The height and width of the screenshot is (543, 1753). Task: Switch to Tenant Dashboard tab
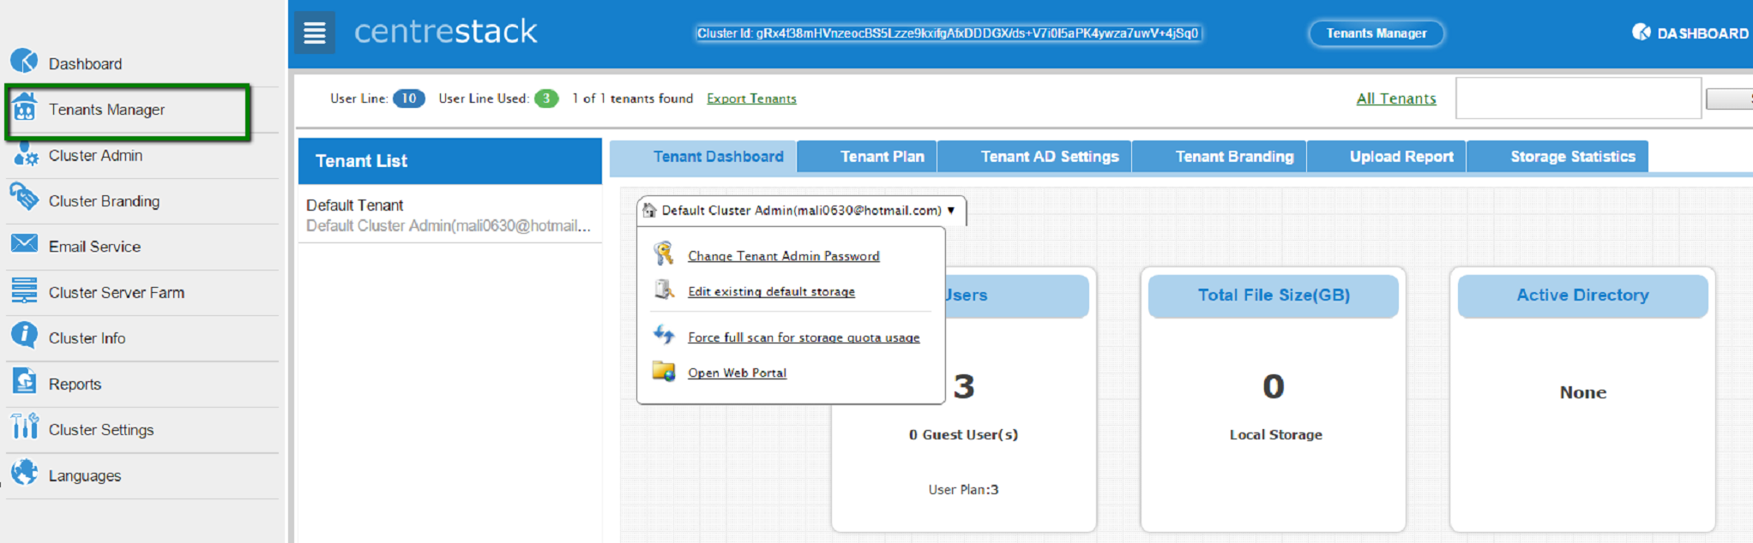(703, 157)
